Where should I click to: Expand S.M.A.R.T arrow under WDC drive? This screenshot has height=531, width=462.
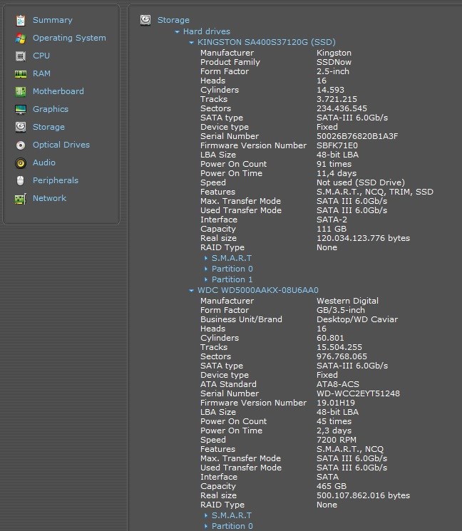[206, 515]
